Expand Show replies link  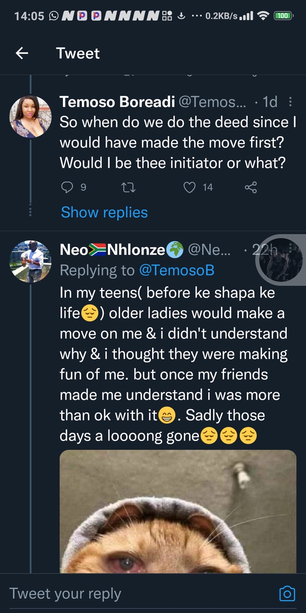click(105, 212)
